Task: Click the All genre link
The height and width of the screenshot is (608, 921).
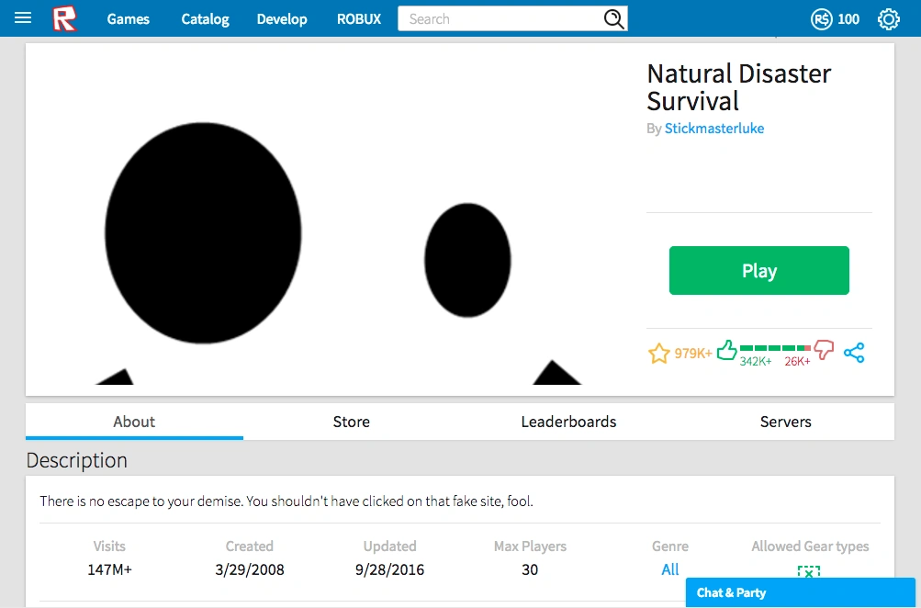Action: 669,569
